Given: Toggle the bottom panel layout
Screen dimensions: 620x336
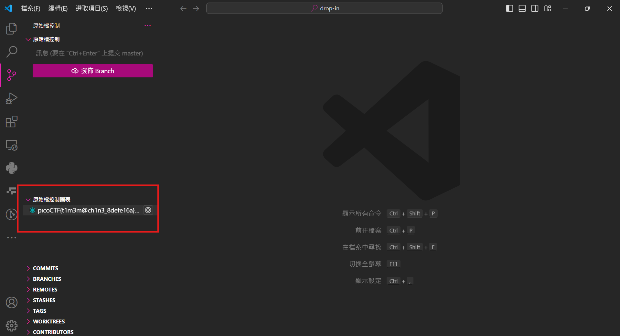Looking at the screenshot, I should (522, 8).
